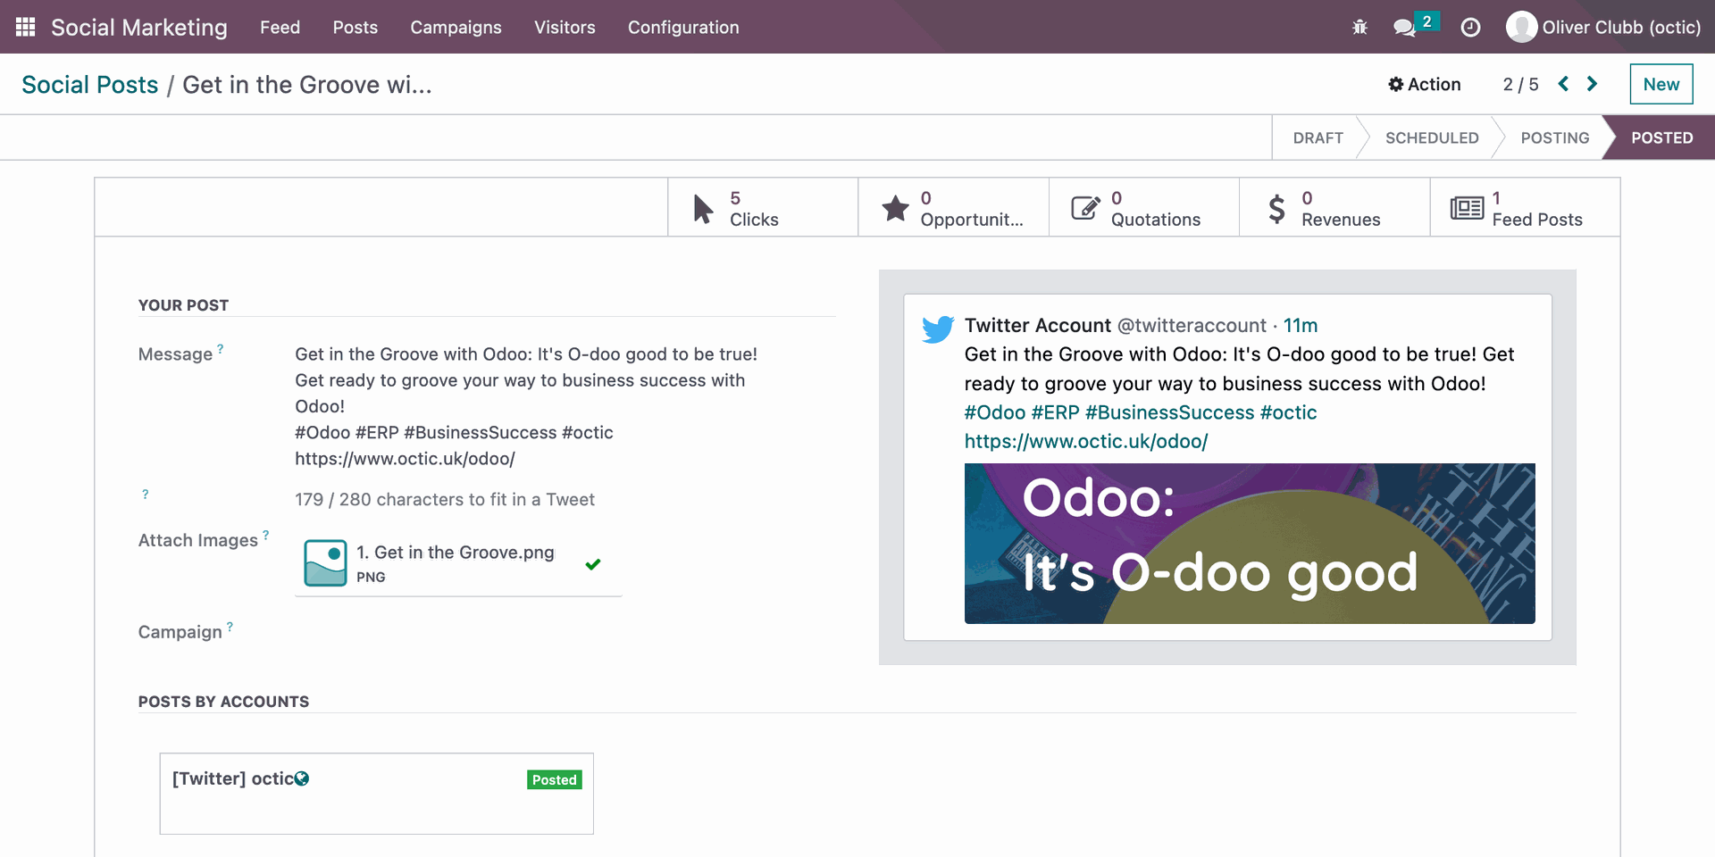Open the conversations chat icon
This screenshot has width=1715, height=857.
(1404, 28)
